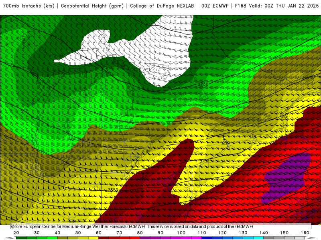Click the 70 legend value
Screen dimensions: 321x240
click(x=119, y=233)
